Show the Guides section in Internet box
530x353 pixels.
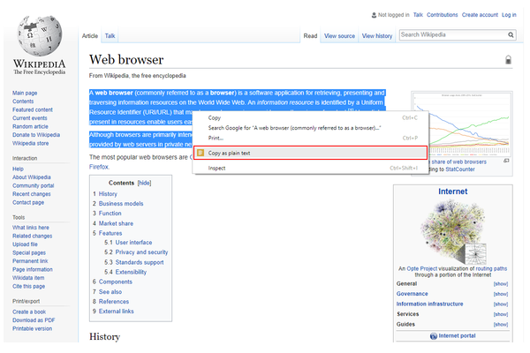click(x=501, y=325)
